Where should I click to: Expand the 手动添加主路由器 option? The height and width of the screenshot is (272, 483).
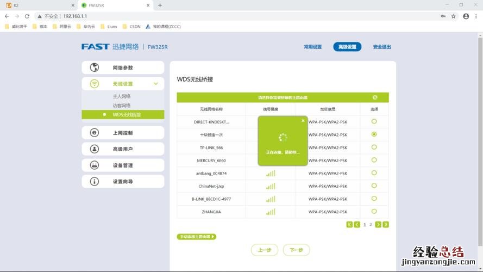tap(197, 237)
